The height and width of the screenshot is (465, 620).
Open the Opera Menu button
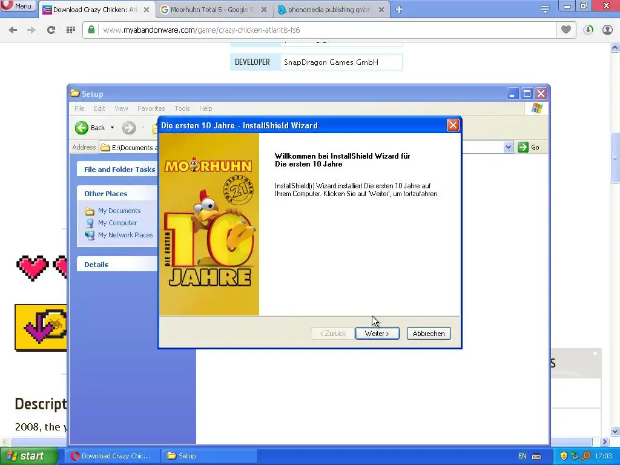(18, 6)
